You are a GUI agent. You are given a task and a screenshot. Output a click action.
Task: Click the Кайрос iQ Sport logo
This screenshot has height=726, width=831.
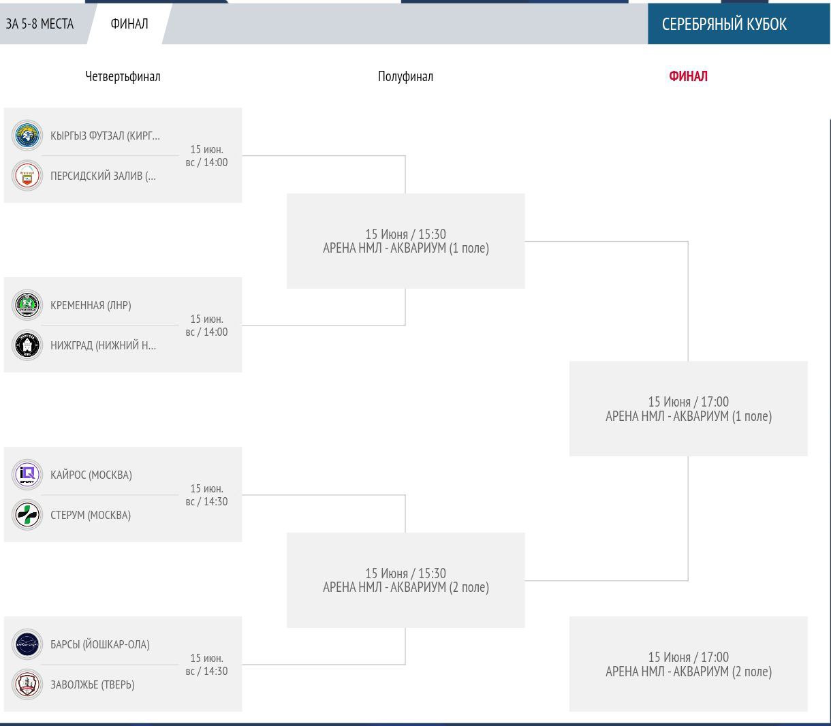coord(27,475)
